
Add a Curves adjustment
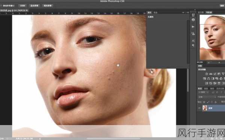click(215, 74)
